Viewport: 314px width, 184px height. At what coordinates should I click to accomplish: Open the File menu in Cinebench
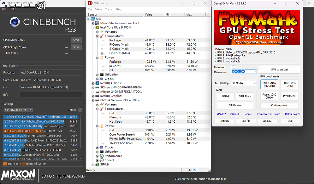click(4, 9)
